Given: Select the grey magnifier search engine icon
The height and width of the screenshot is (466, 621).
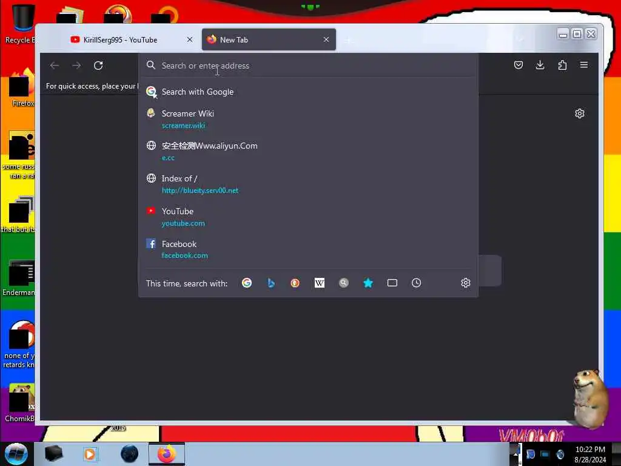Looking at the screenshot, I should (x=343, y=283).
